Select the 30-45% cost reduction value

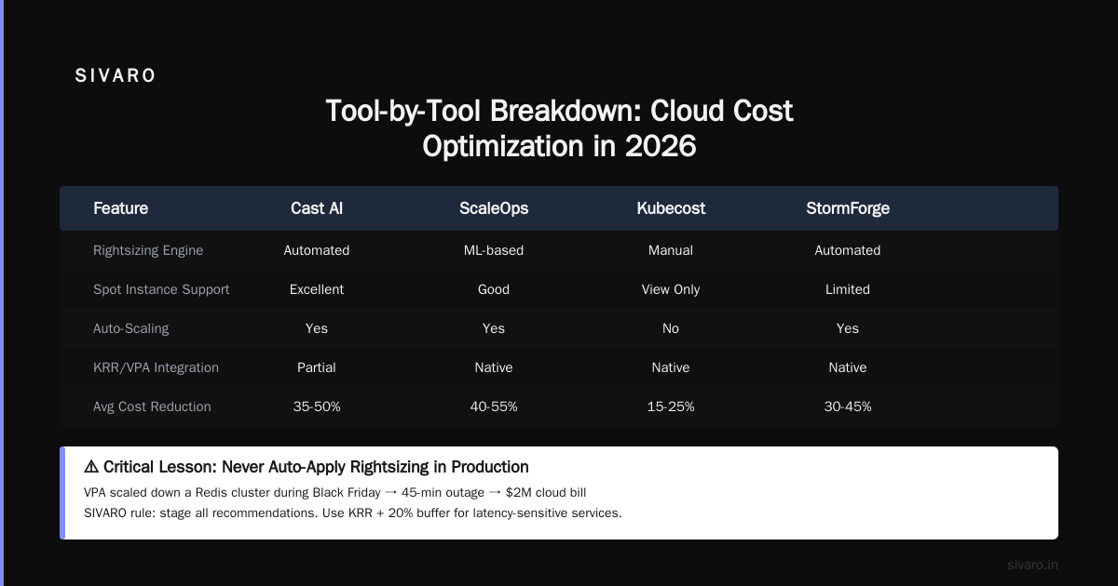(848, 406)
